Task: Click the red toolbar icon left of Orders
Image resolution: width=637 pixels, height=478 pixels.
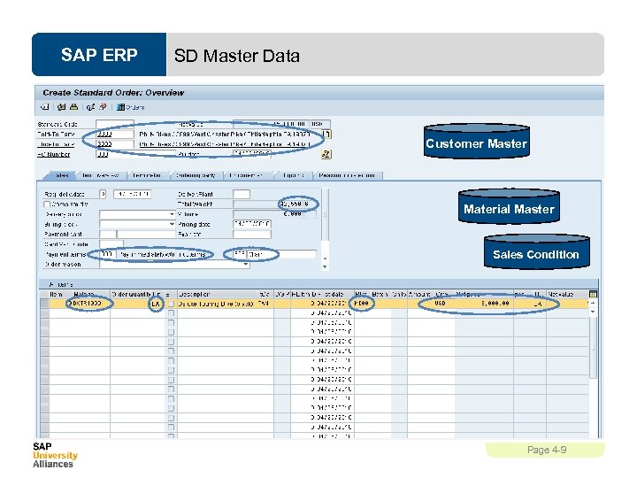Action: [104, 107]
